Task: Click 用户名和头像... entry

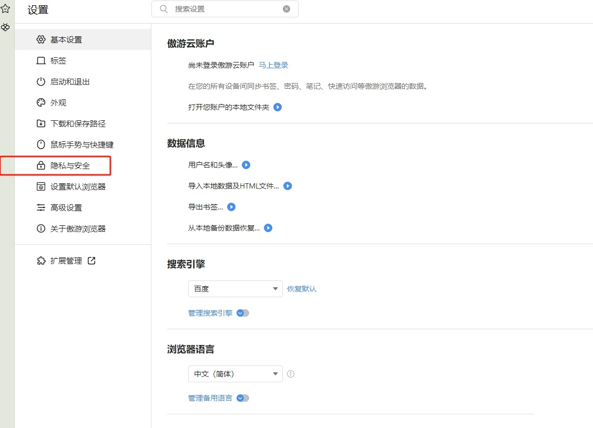Action: [x=213, y=165]
